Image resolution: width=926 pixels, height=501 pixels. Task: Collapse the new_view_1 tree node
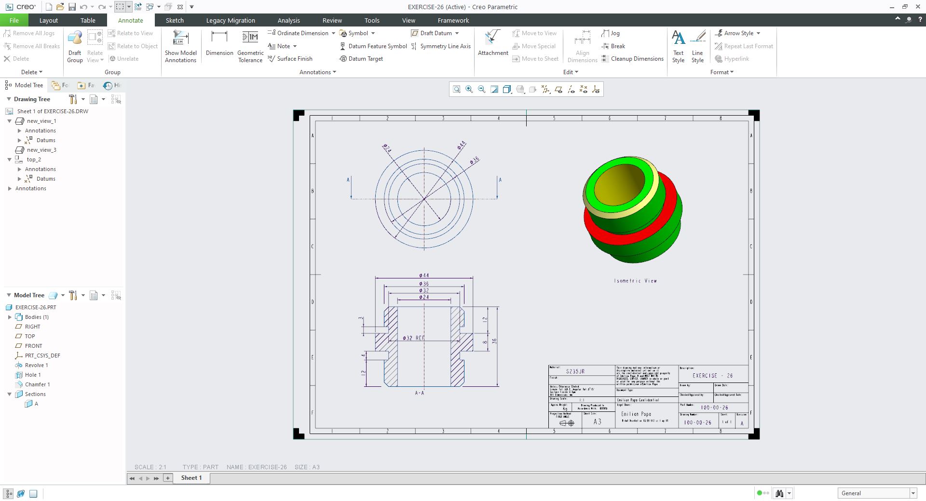(9, 121)
